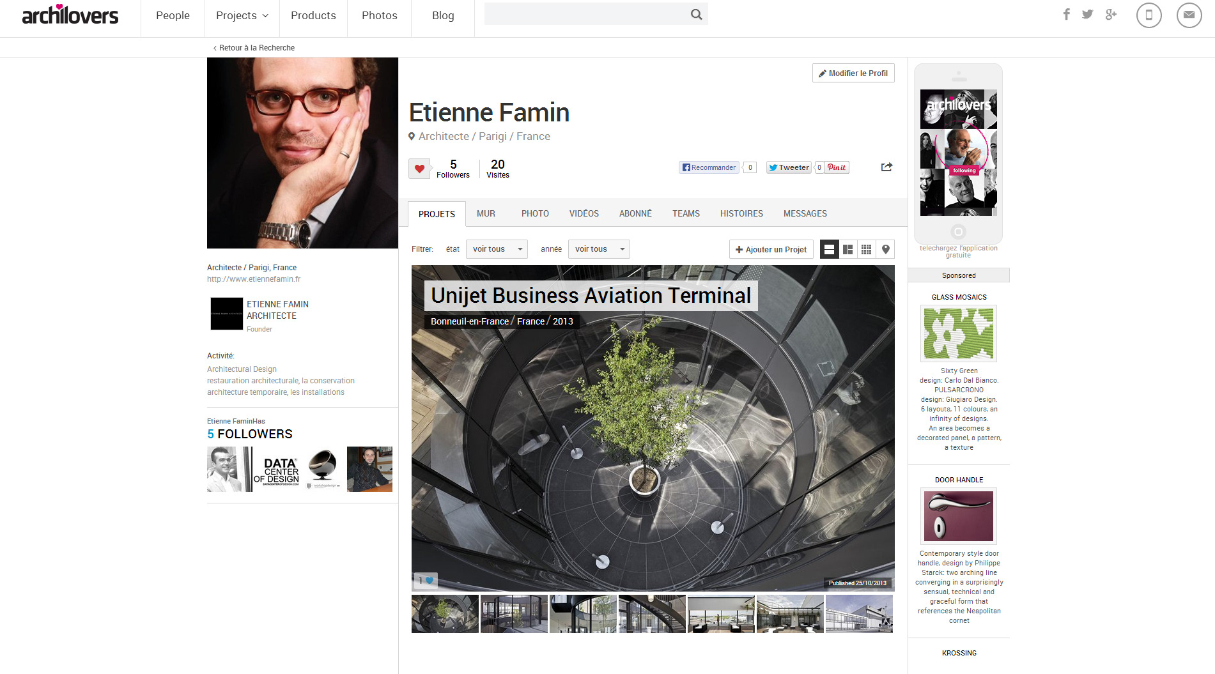The image size is (1215, 674).
Task: Switch to the ABONNÉ tab
Action: pos(635,213)
